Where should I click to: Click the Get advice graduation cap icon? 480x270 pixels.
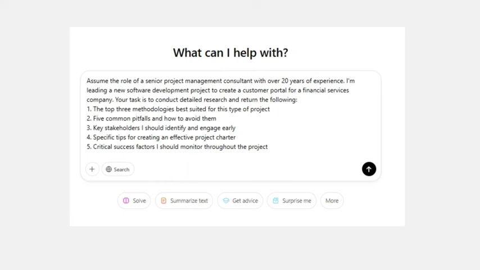pyautogui.click(x=226, y=200)
